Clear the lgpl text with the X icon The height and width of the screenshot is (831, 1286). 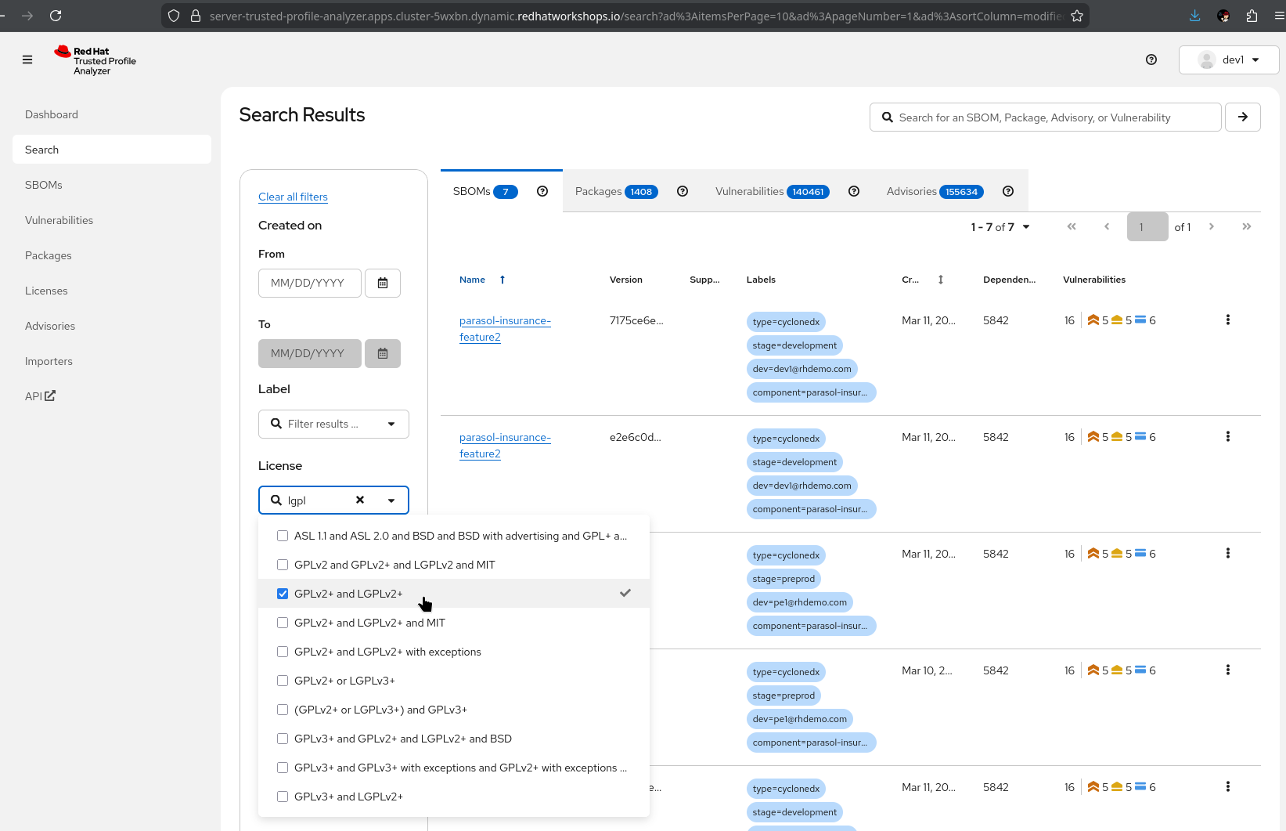(359, 500)
